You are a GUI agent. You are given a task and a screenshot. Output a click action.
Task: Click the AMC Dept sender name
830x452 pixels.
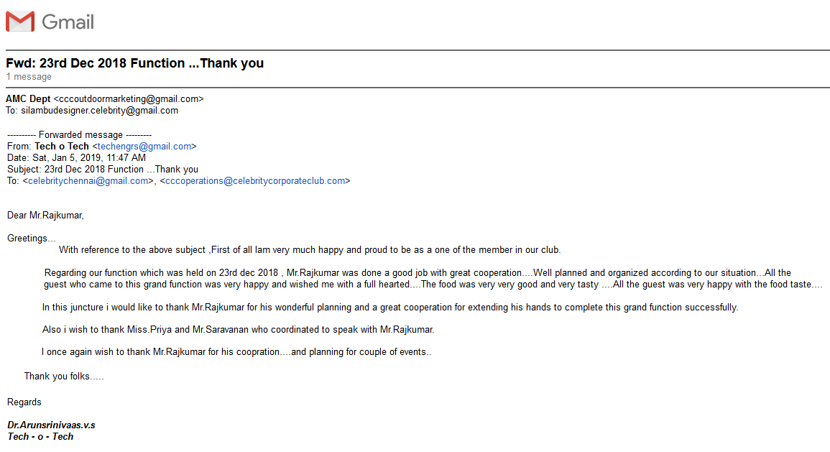(x=28, y=99)
